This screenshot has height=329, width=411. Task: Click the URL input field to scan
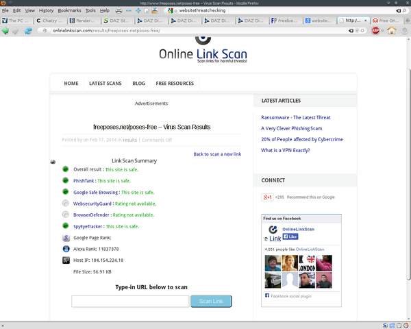coord(130,301)
